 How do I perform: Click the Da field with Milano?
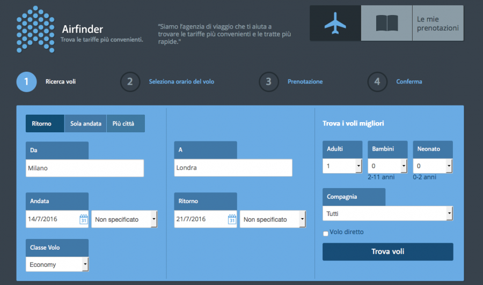[85, 168]
